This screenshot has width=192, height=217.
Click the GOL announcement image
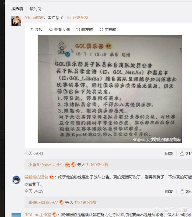(x=110, y=89)
